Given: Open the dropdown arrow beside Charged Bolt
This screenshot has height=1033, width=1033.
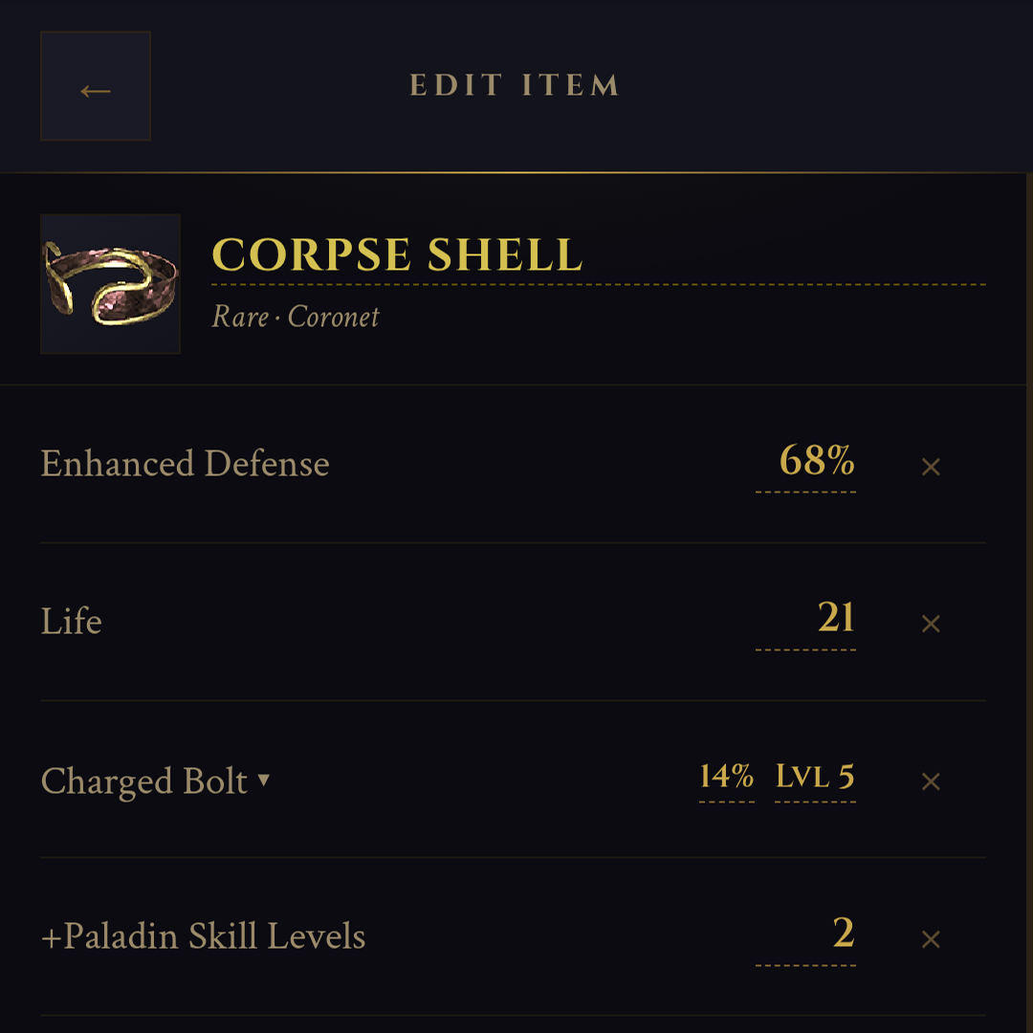Looking at the screenshot, I should pyautogui.click(x=264, y=780).
